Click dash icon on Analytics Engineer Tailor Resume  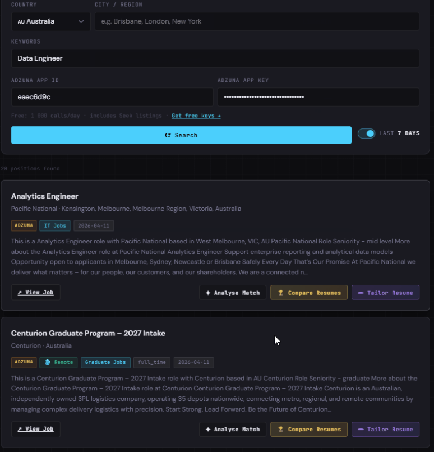tap(361, 293)
